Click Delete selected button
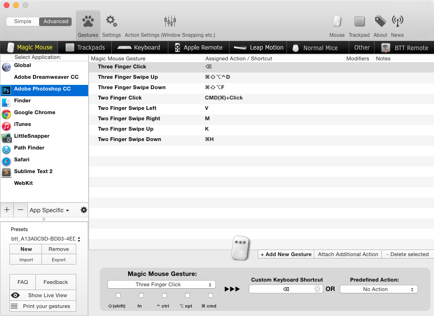Viewport: 434px width, 316px height. (x=408, y=254)
